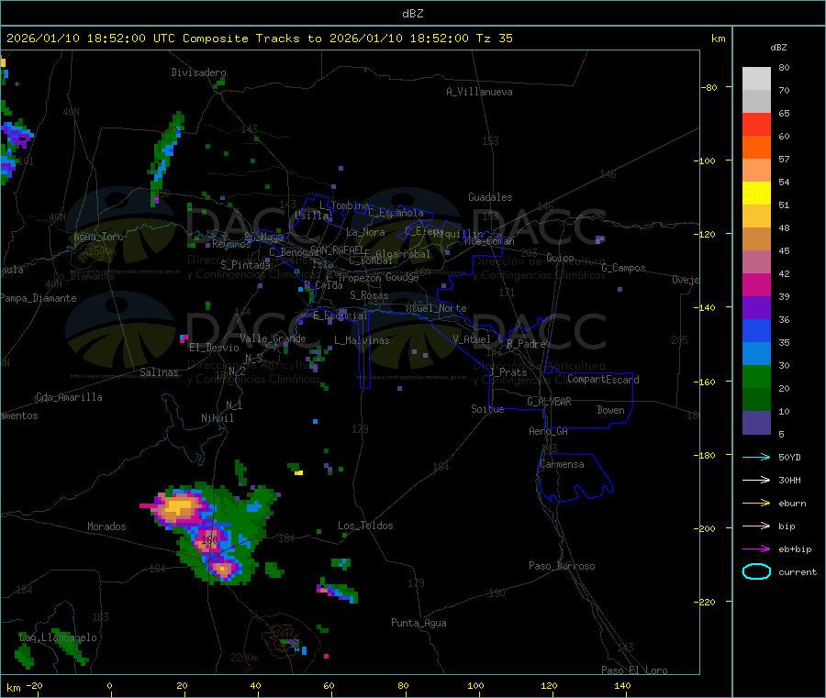Select the gray 65-70 dBZ swatch
This screenshot has height=698, width=826.
point(756,102)
